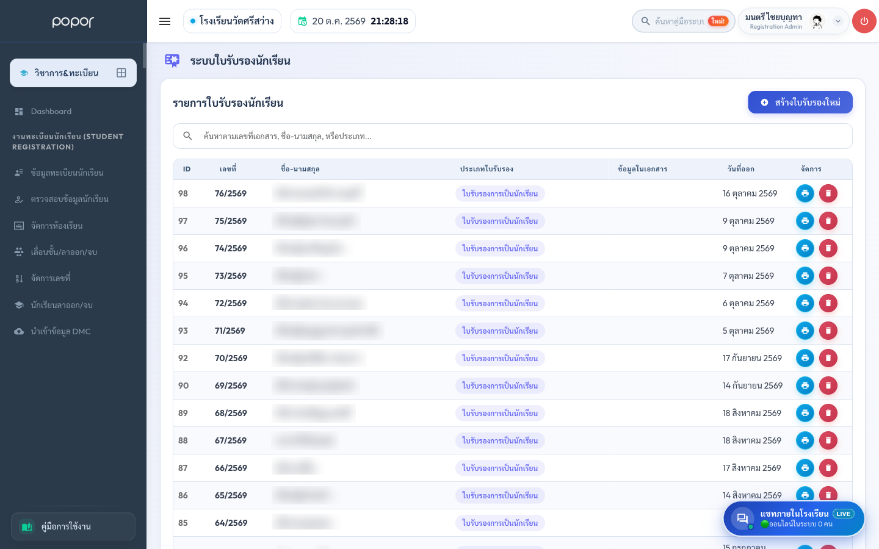
Task: Go to นำเข้าข้อมูล DMC
Action: pyautogui.click(x=60, y=331)
